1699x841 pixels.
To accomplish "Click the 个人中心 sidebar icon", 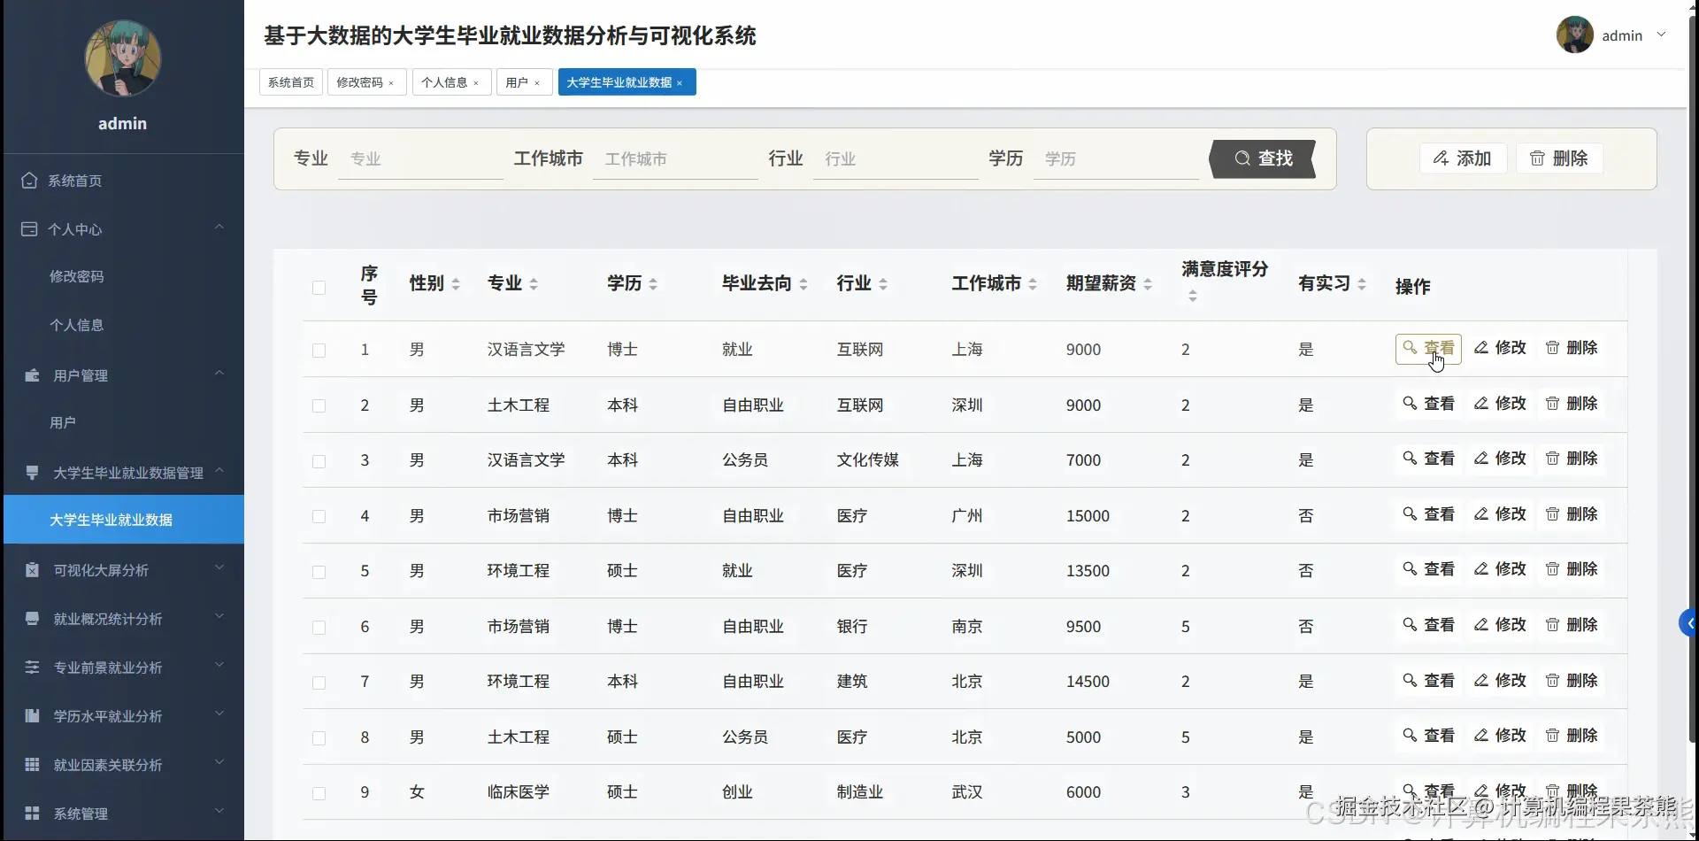I will [x=29, y=229].
